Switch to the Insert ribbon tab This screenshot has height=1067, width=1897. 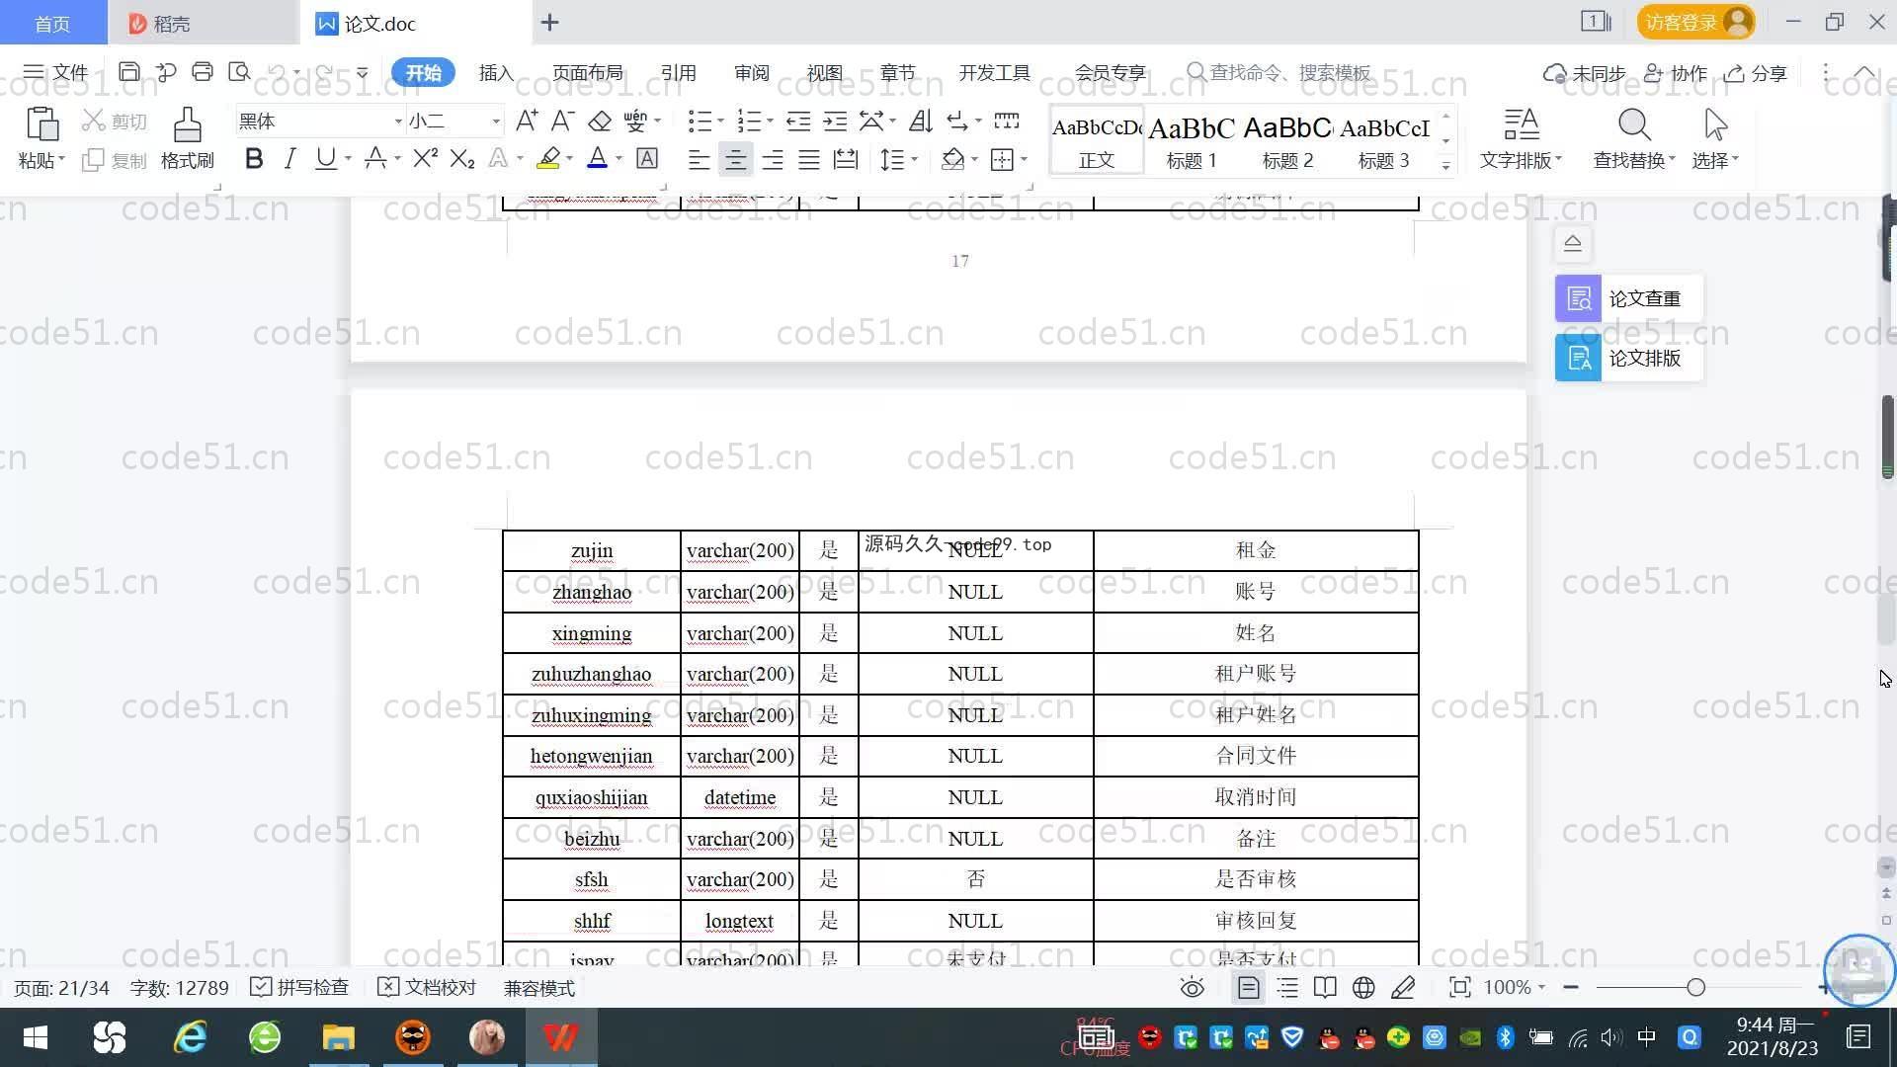pyautogui.click(x=496, y=73)
